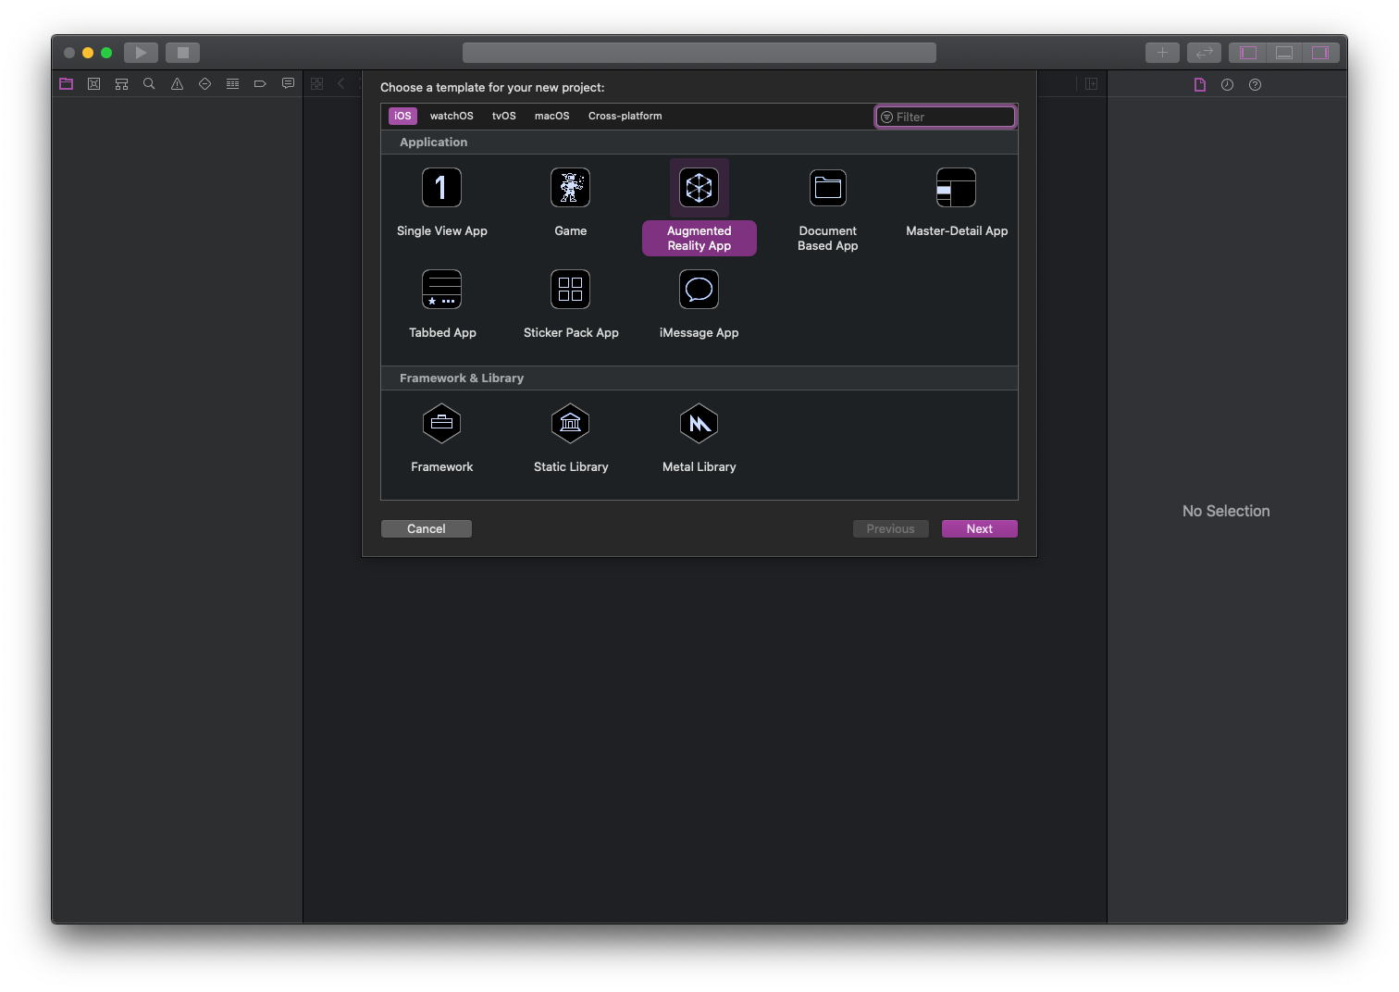
Task: Open the Symbol navigator
Action: point(121,84)
